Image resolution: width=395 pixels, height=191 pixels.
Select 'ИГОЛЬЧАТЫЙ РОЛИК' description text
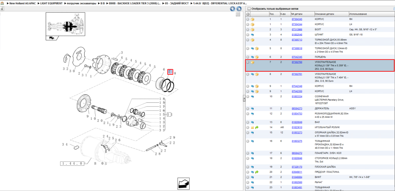(x=327, y=128)
